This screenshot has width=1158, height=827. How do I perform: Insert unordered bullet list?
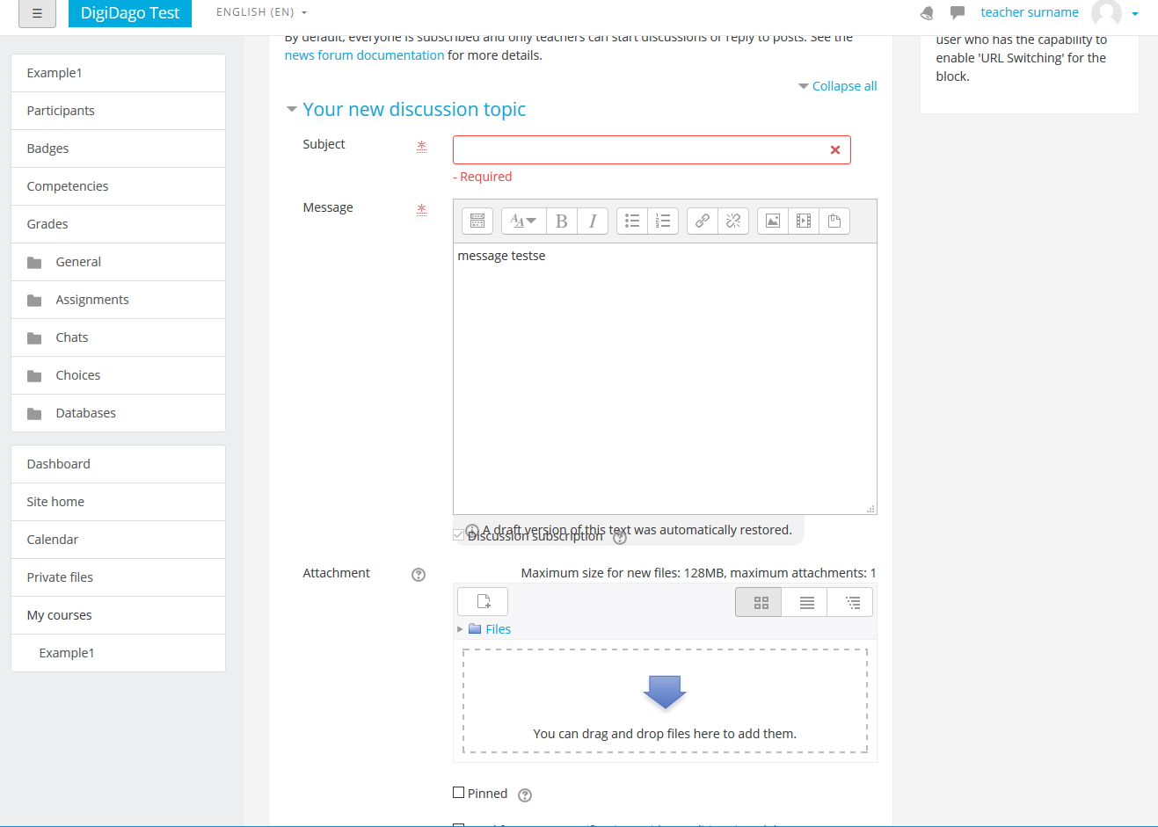(632, 221)
